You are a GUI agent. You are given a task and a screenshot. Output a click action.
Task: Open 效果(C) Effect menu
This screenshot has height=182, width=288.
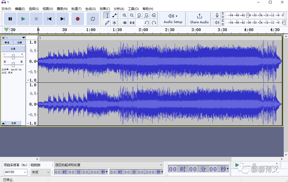coord(105,9)
